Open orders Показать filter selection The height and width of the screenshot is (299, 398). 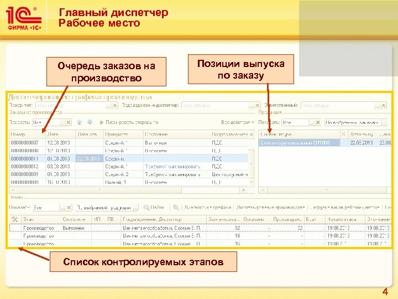coord(62,122)
